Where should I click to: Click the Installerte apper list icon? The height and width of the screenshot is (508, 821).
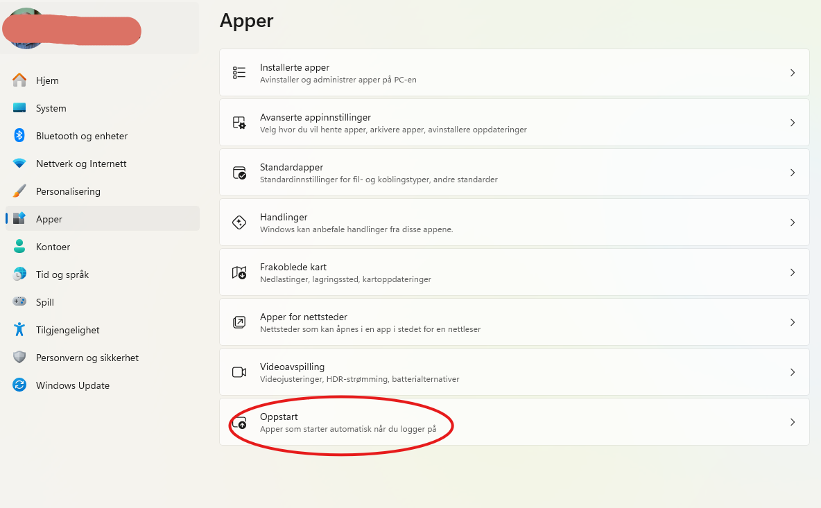(x=239, y=73)
